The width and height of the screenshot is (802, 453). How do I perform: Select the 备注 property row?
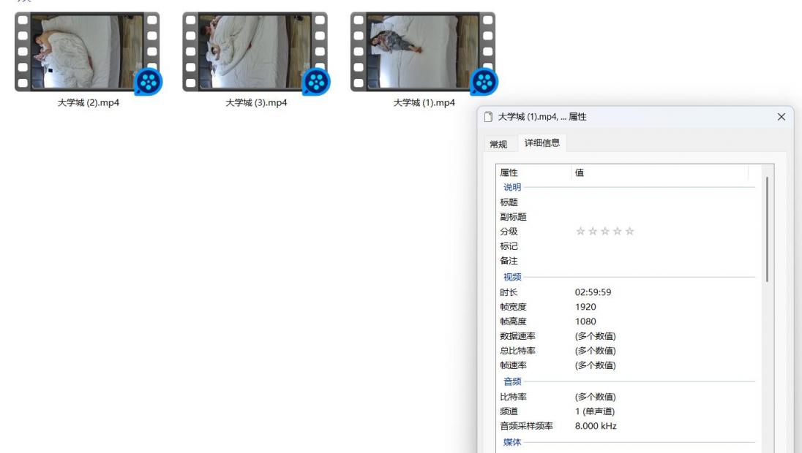627,261
